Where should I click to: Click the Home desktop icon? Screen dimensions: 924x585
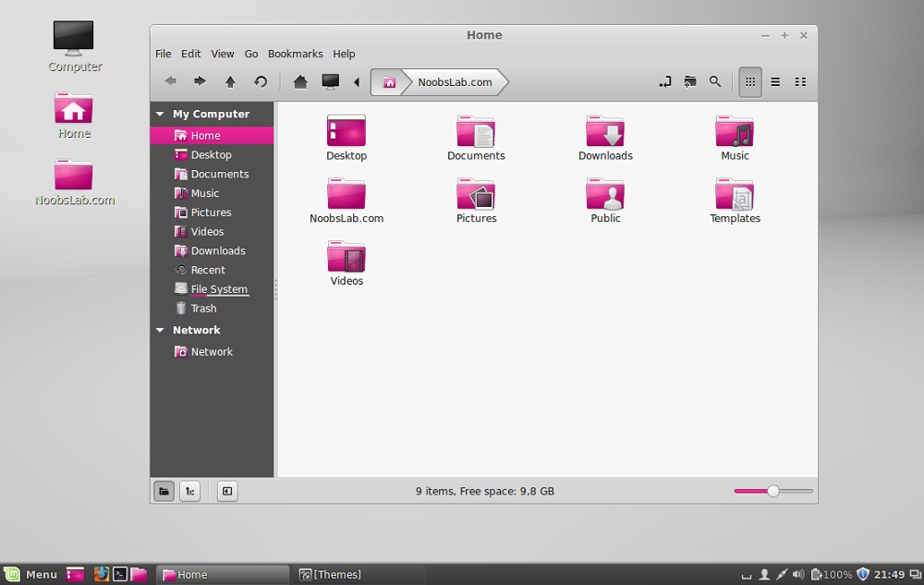click(x=74, y=108)
